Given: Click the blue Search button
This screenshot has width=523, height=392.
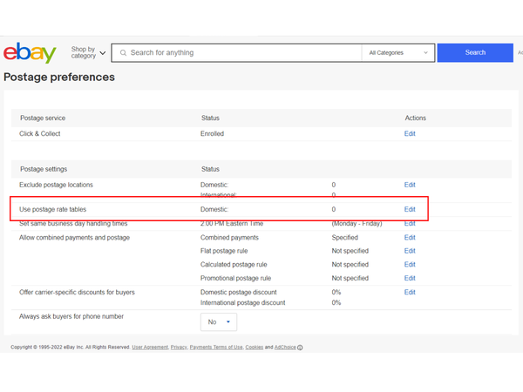Looking at the screenshot, I should click(x=475, y=52).
